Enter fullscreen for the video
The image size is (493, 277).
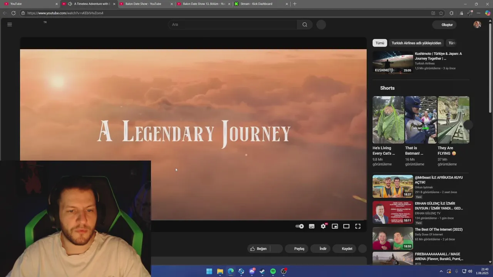358,226
